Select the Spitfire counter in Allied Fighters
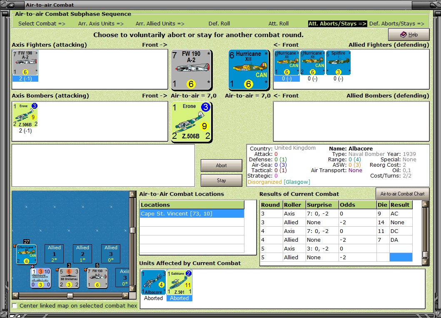441x318 pixels. [x=338, y=63]
